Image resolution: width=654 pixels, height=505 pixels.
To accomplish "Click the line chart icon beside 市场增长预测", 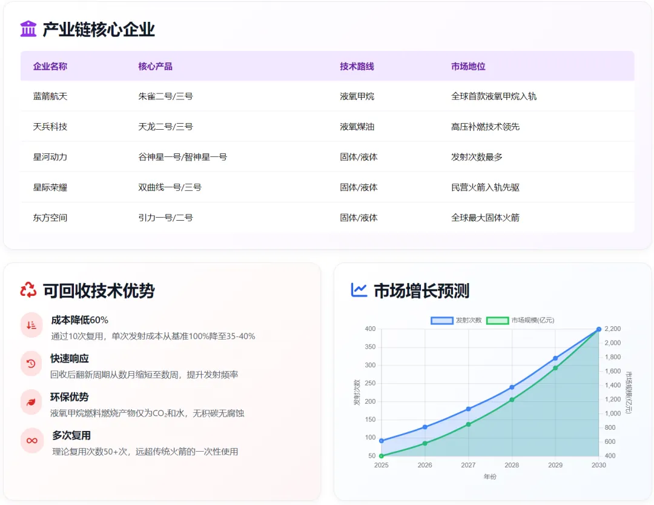I will coord(358,290).
